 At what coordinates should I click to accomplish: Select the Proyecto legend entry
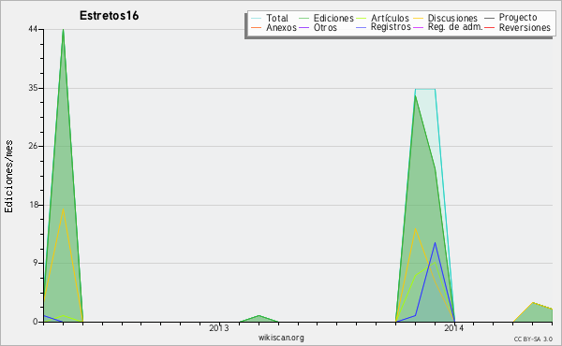coord(518,18)
